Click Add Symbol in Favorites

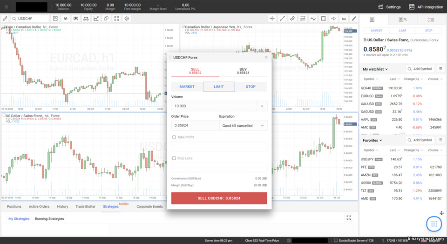click(420, 140)
